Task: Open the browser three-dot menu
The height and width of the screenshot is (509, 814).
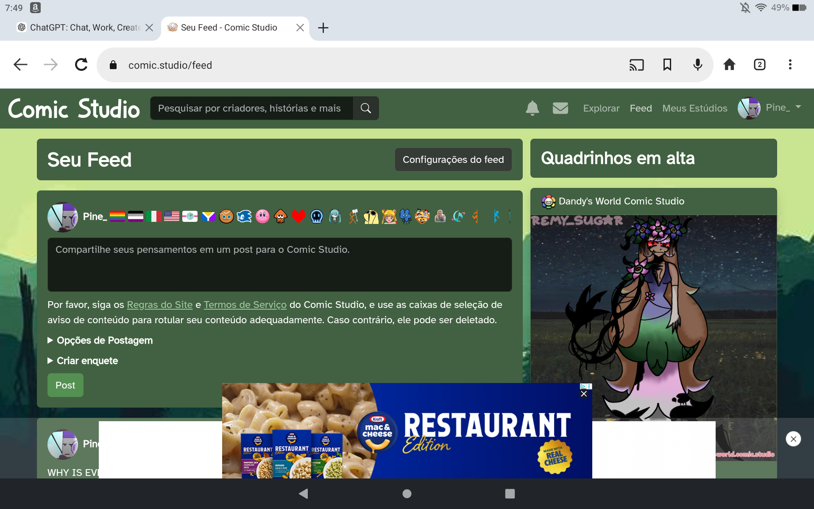Action: tap(790, 64)
